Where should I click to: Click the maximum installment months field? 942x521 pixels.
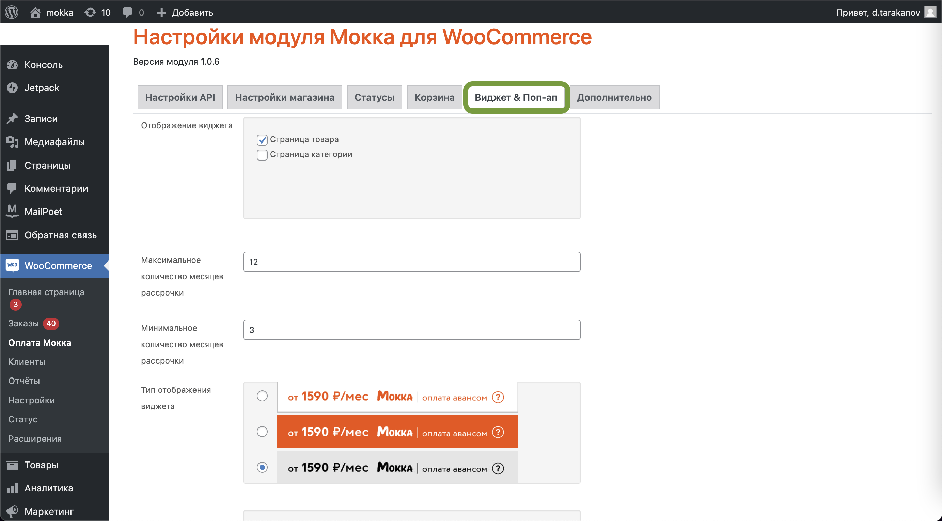click(412, 262)
